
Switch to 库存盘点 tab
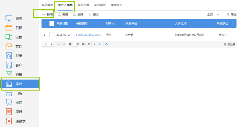[117, 5]
